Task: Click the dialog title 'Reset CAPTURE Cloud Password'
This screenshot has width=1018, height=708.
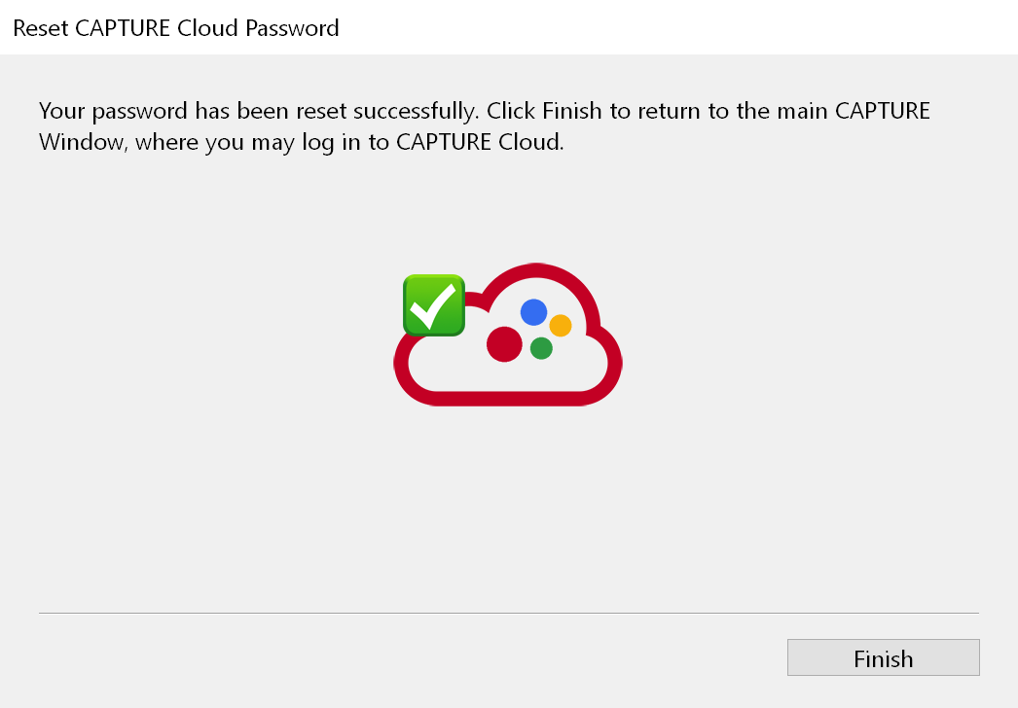Action: pyautogui.click(x=175, y=27)
